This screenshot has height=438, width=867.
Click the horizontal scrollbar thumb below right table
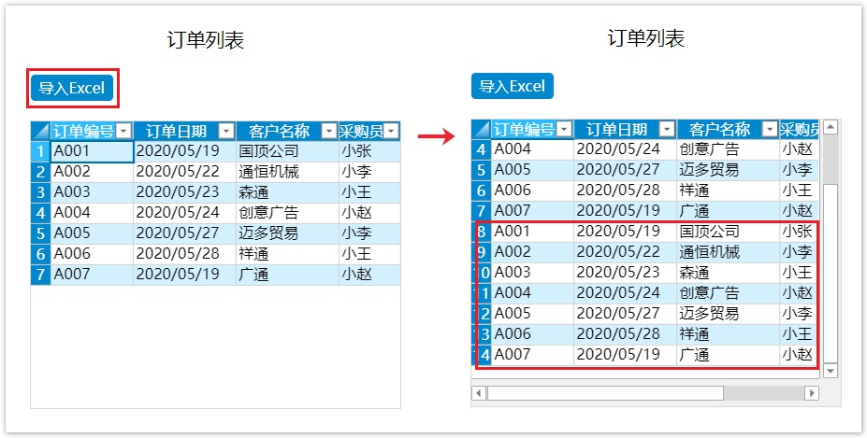click(604, 393)
